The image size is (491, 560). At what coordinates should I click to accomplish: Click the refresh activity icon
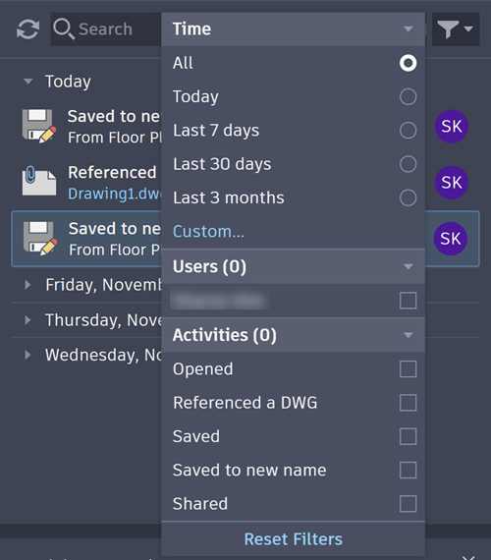27,28
